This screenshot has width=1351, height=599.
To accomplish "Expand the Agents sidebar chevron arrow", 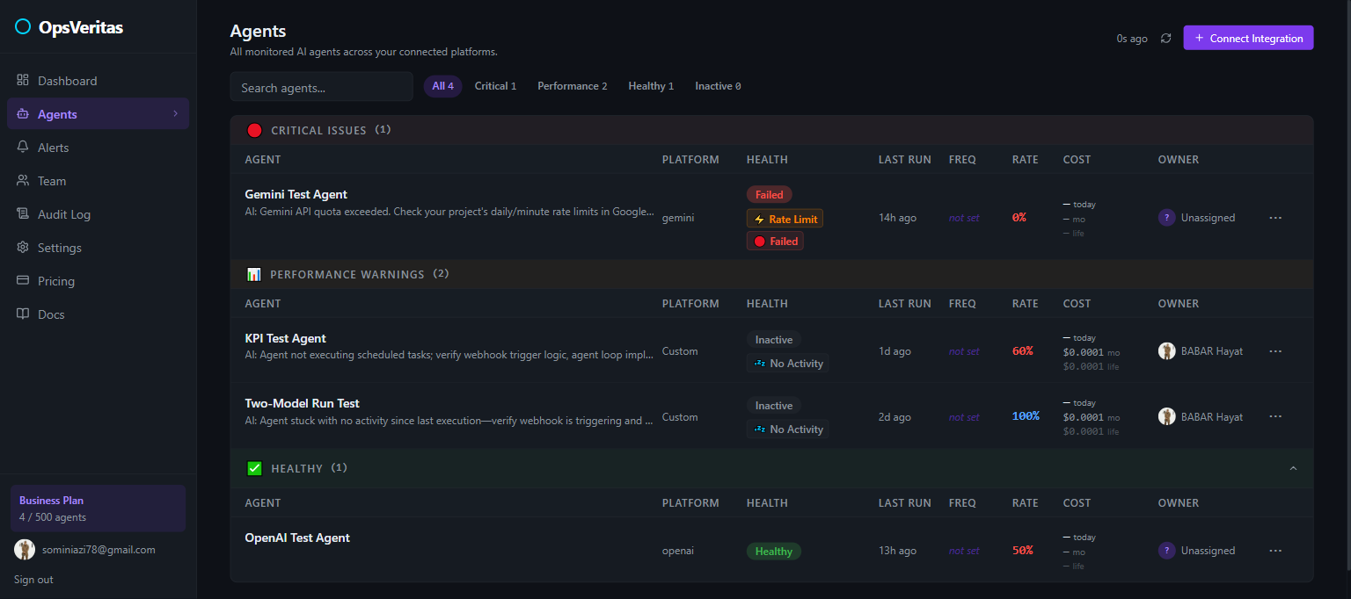I will [x=175, y=114].
